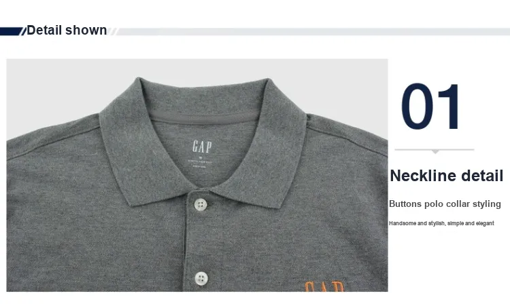This screenshot has width=510, height=306.
Task: Click the inner neckband above the GAP label
Action: click(204, 118)
